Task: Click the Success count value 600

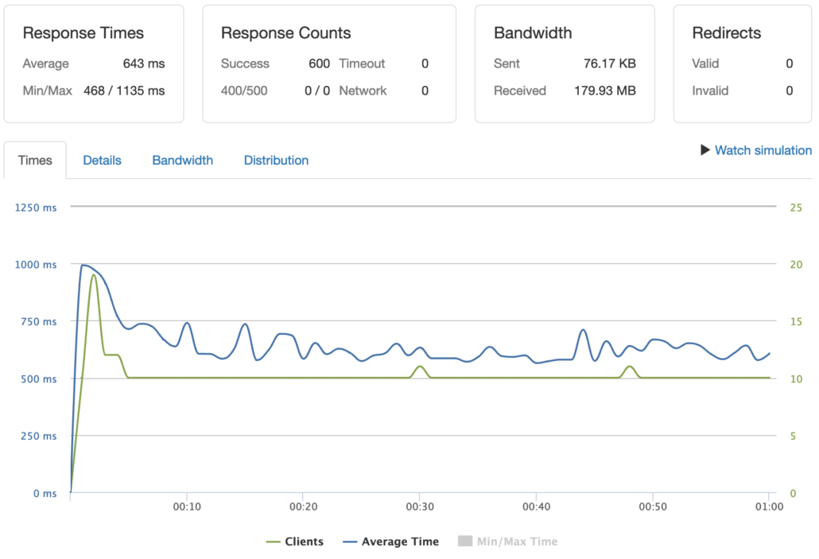Action: click(319, 64)
